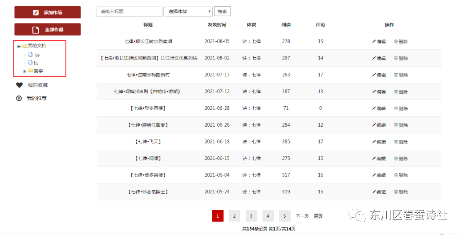The image size is (462, 235).
Task: Click the 发表时间 column header
Action: pyautogui.click(x=217, y=25)
